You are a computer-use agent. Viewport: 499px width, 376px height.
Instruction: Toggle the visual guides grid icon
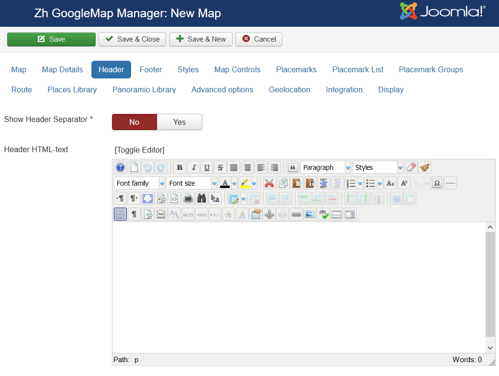[121, 214]
